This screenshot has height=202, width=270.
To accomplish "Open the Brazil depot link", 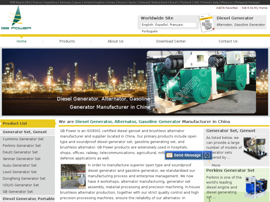I will [x=173, y=2].
